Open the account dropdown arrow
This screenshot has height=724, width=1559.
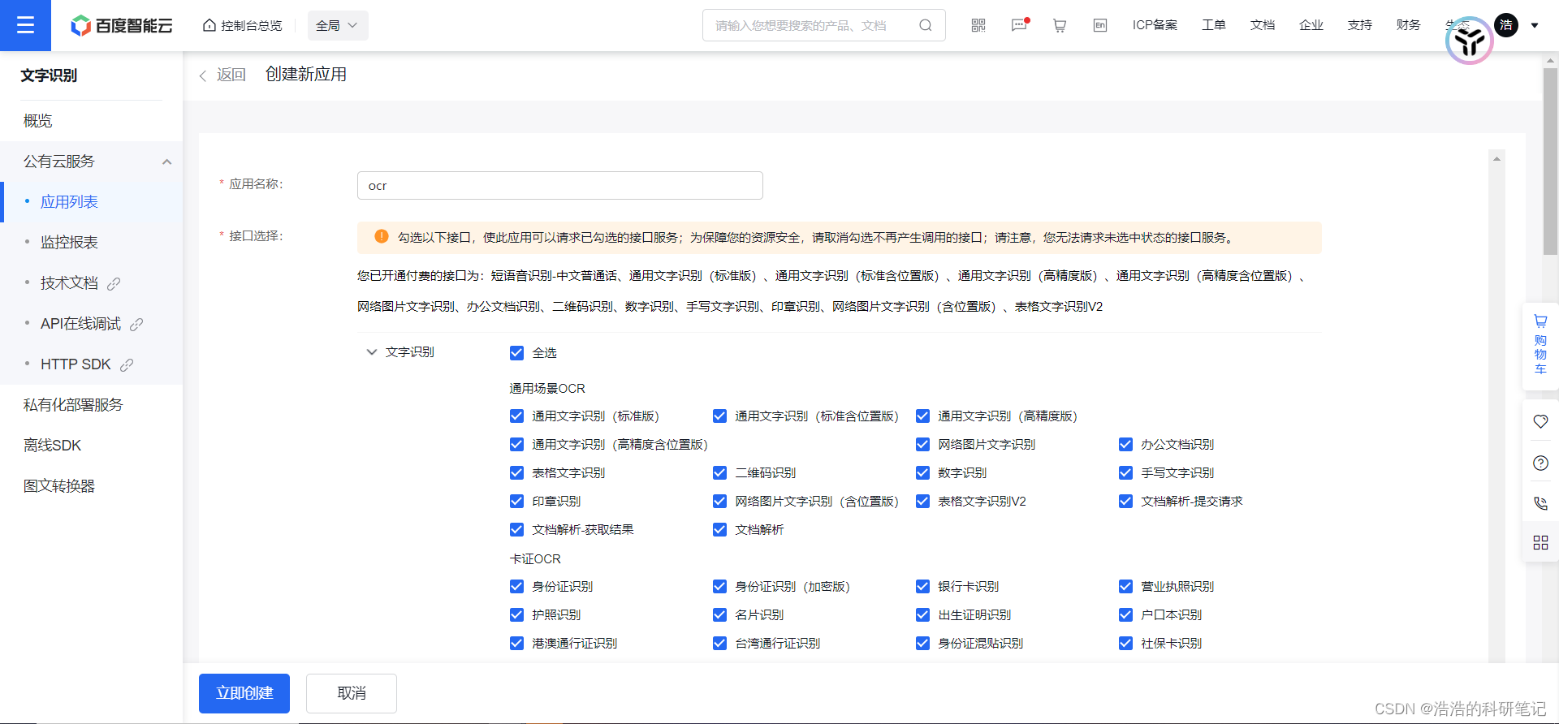(1535, 25)
